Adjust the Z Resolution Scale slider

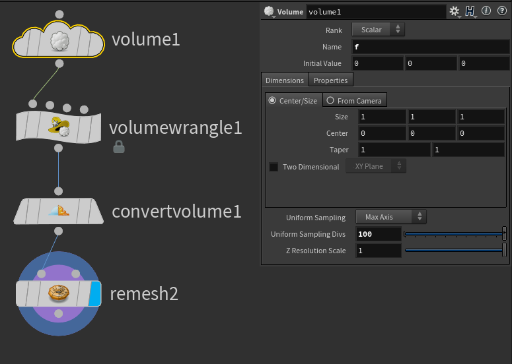click(x=455, y=251)
